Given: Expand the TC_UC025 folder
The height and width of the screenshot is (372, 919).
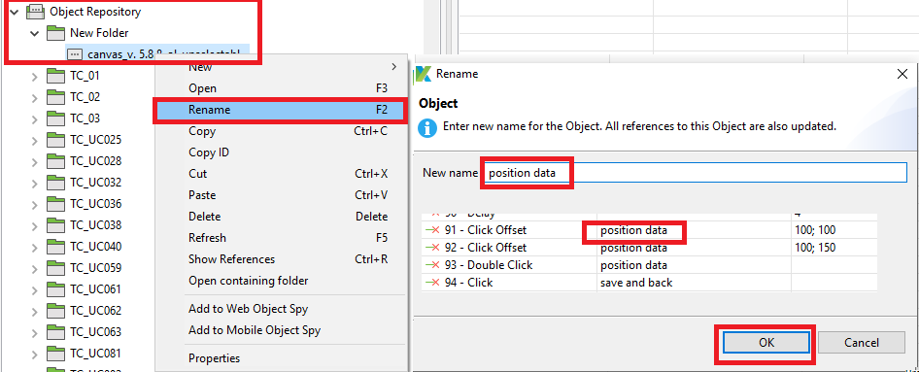Looking at the screenshot, I should click(35, 140).
